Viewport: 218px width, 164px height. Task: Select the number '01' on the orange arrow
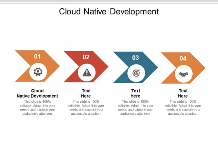(x=37, y=56)
